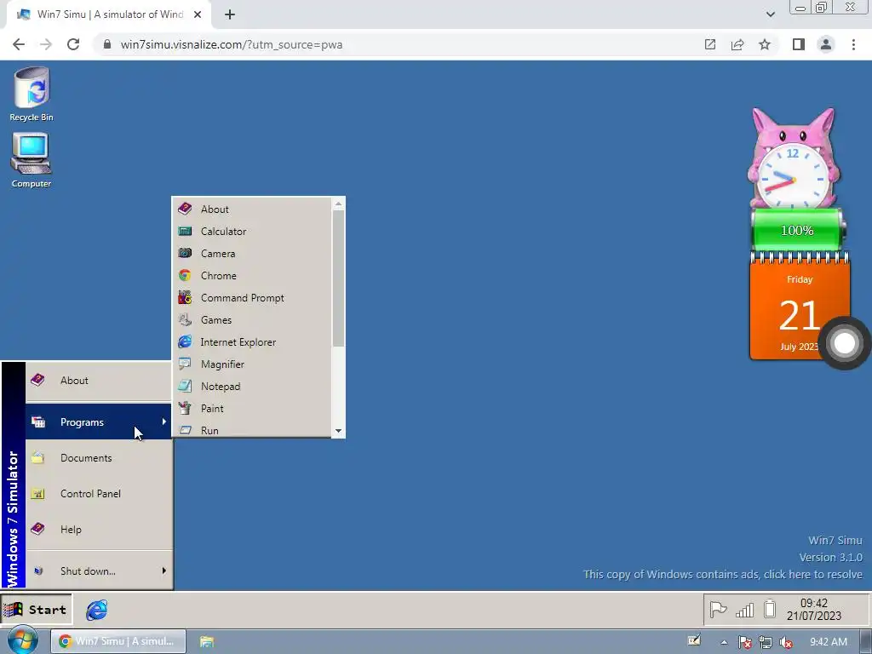
Task: Click the input method tray icon
Action: pos(694,640)
